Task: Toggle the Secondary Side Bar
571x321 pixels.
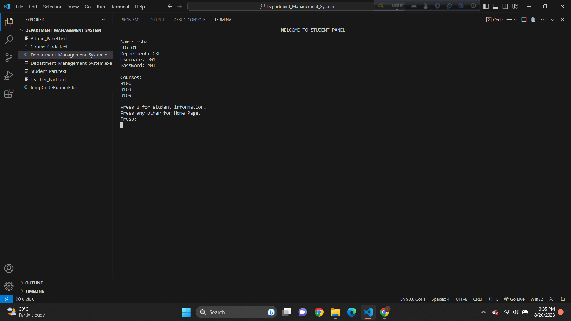Action: pos(505,6)
